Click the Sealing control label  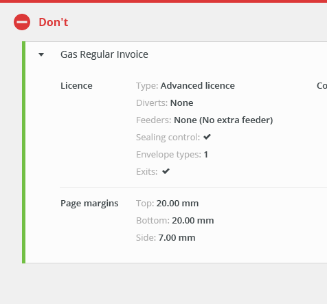click(x=168, y=137)
